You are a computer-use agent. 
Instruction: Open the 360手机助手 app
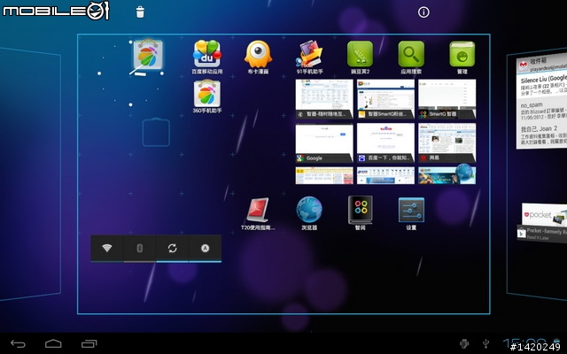pyautogui.click(x=206, y=96)
